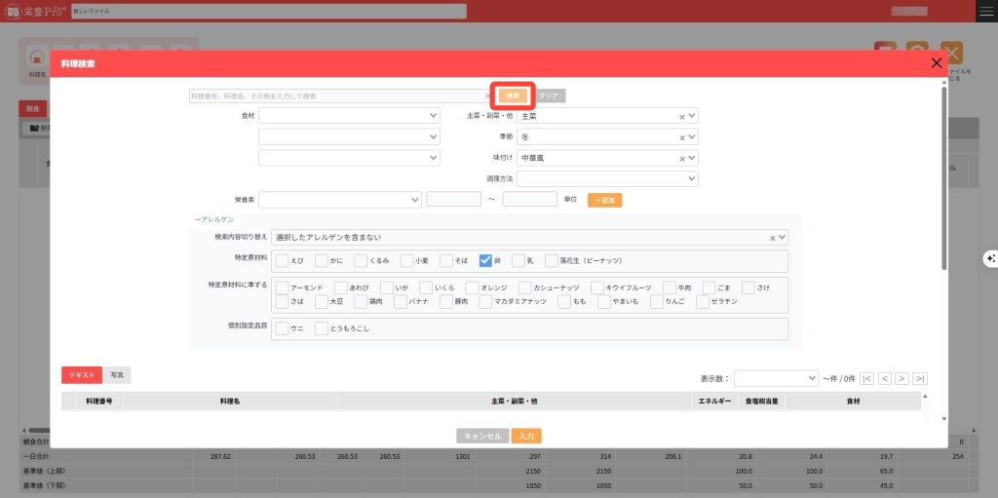
Task: Switch to the 写真 photo tab
Action: (x=117, y=375)
